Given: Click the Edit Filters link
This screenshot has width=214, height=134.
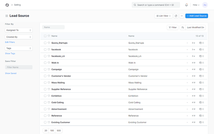Looking at the screenshot, I should (x=10, y=42).
